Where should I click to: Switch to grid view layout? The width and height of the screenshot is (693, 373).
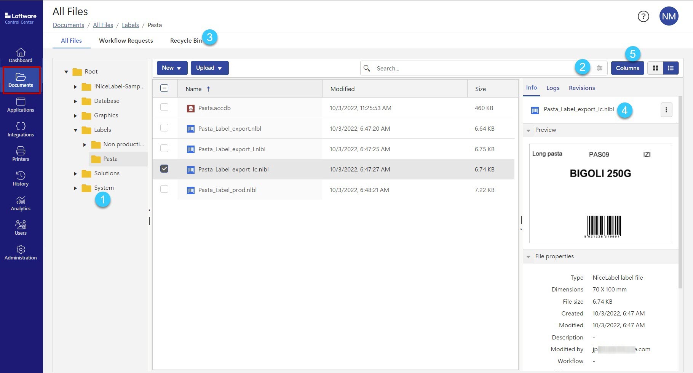pos(655,68)
